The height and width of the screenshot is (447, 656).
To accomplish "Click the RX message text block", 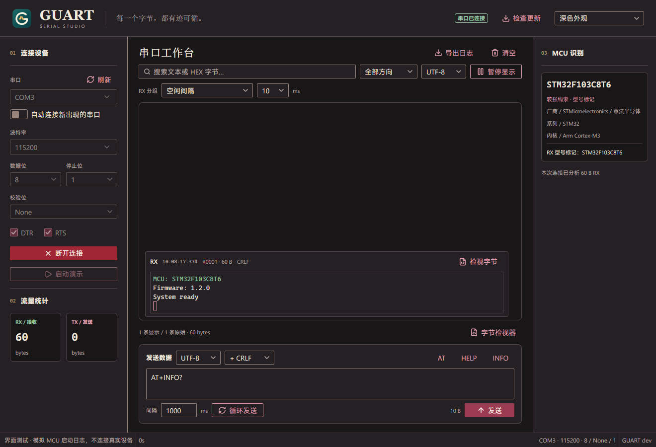I will (327, 292).
